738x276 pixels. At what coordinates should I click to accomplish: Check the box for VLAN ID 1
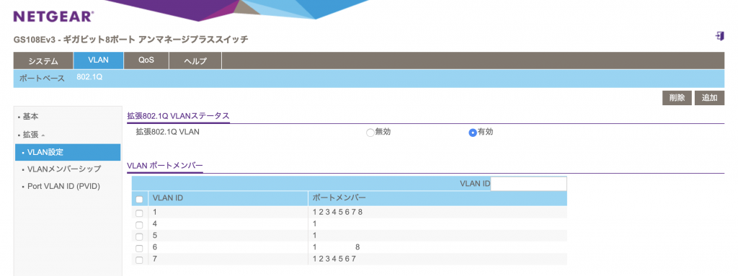[139, 213]
